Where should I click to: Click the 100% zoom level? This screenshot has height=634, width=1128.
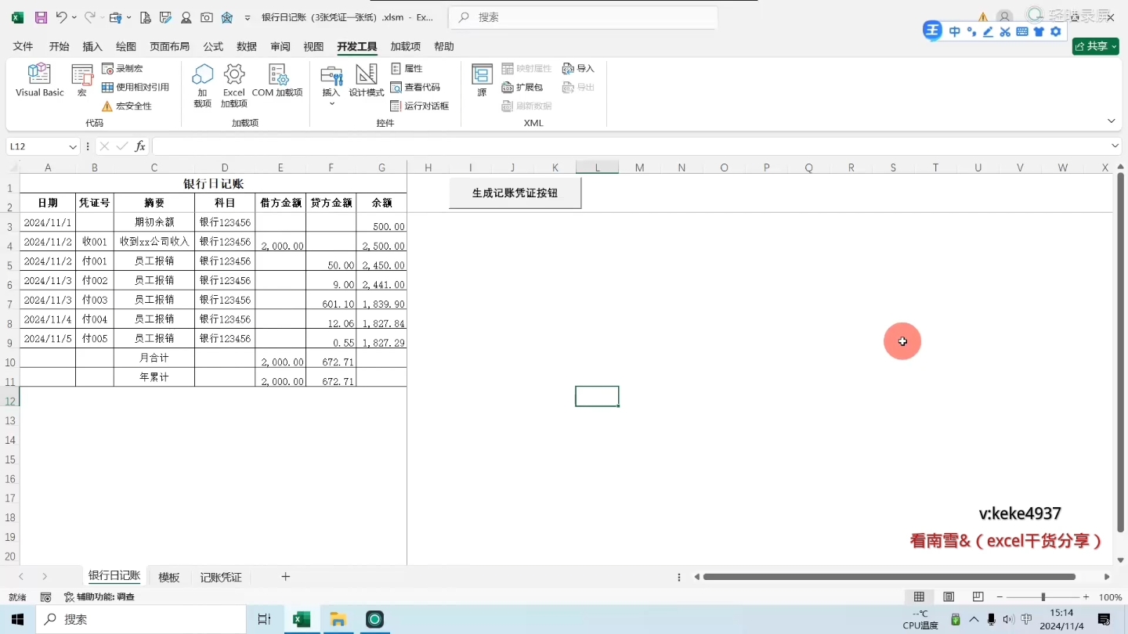point(1110,597)
